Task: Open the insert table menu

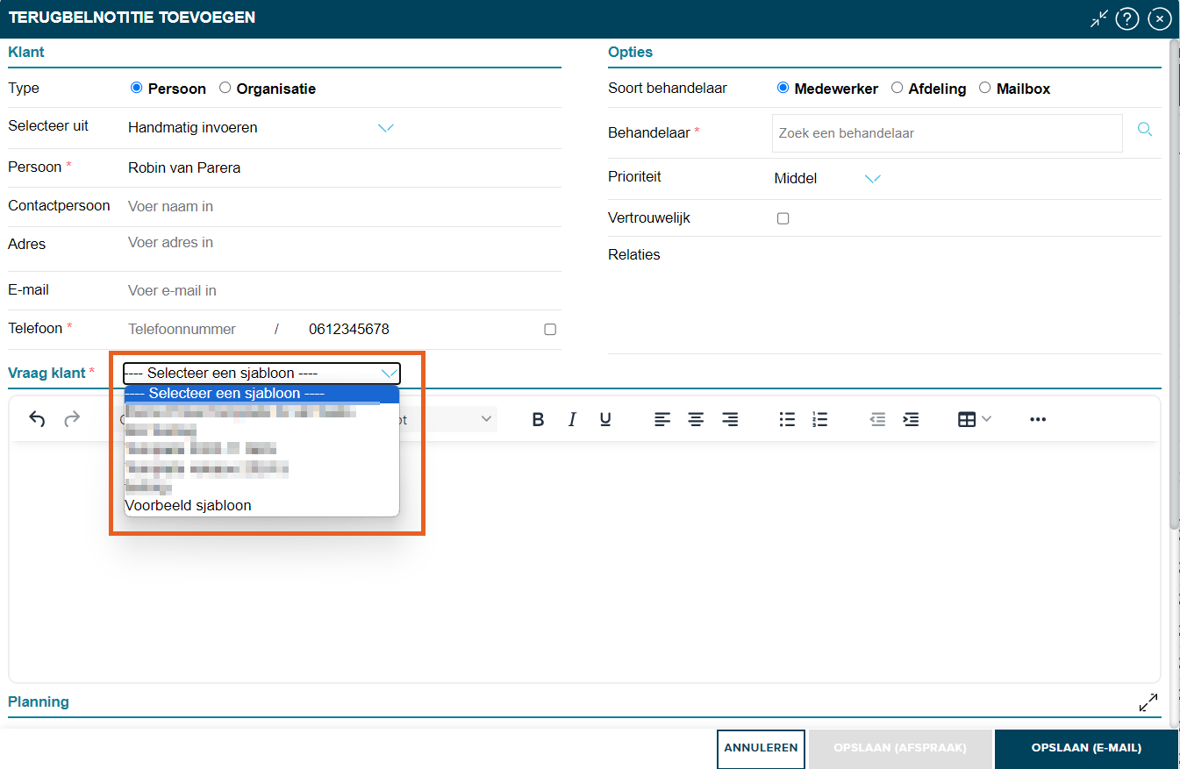Action: tap(974, 419)
